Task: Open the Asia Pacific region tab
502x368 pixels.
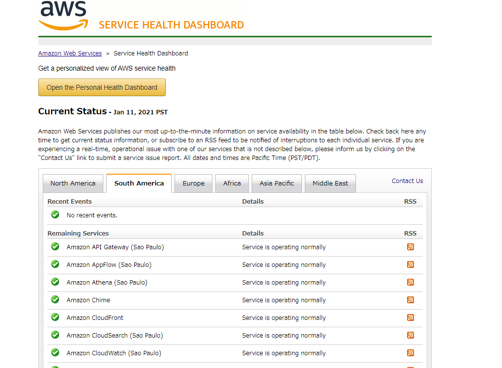Action: point(276,183)
